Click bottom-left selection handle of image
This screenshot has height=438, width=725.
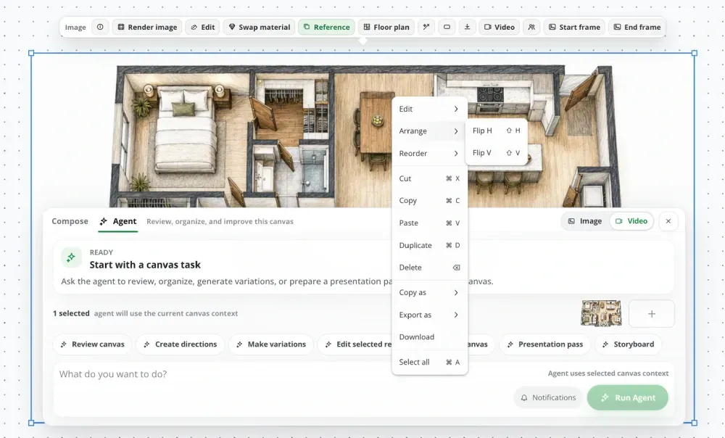pyautogui.click(x=31, y=422)
